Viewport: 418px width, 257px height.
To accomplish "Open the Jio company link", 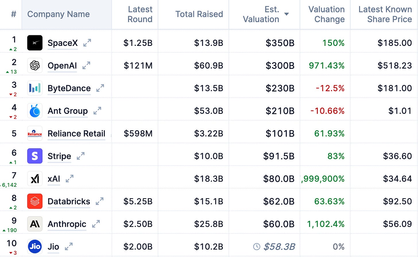I will tap(53, 247).
